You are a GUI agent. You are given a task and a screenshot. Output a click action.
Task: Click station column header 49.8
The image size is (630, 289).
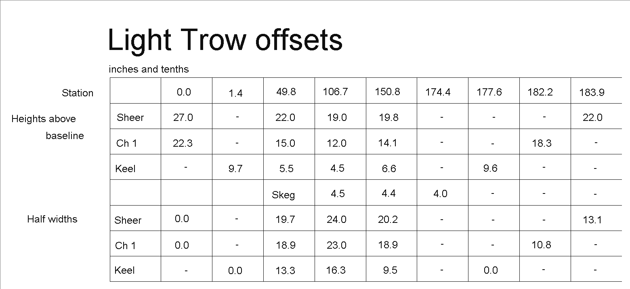tap(286, 92)
